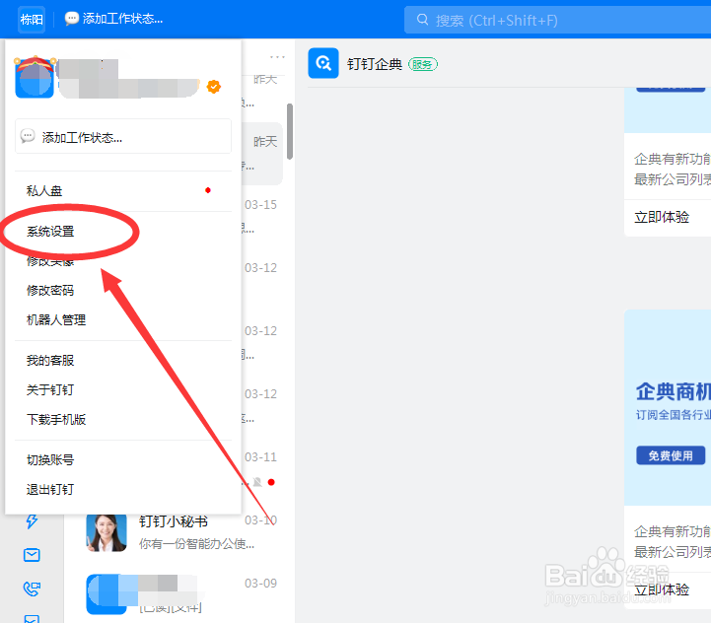Viewport: 711px width, 623px height.
Task: Click the red dot next to 私人盘
Action: pos(208,190)
